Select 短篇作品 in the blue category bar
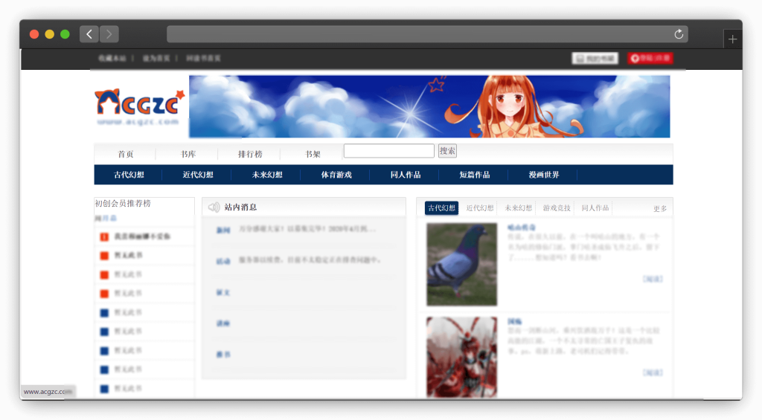The image size is (762, 420). (474, 175)
